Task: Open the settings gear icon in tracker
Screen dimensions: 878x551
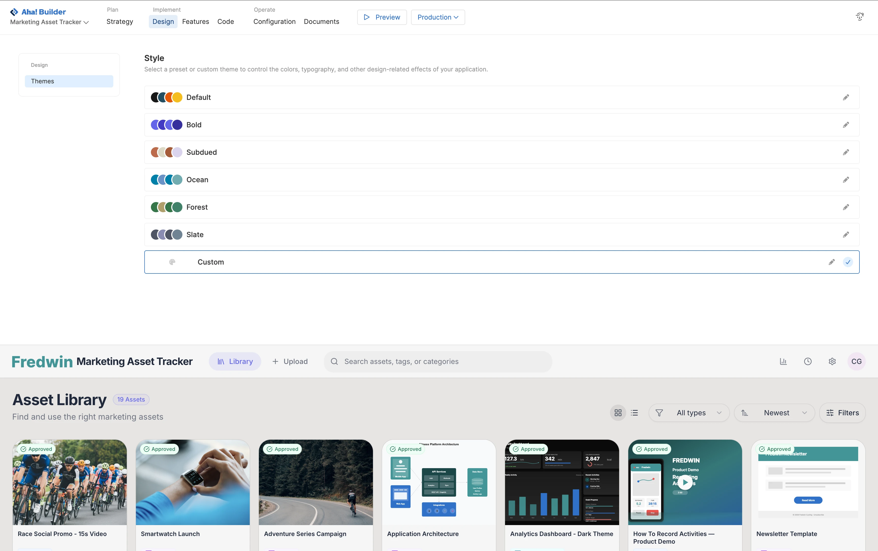Action: [x=832, y=361]
